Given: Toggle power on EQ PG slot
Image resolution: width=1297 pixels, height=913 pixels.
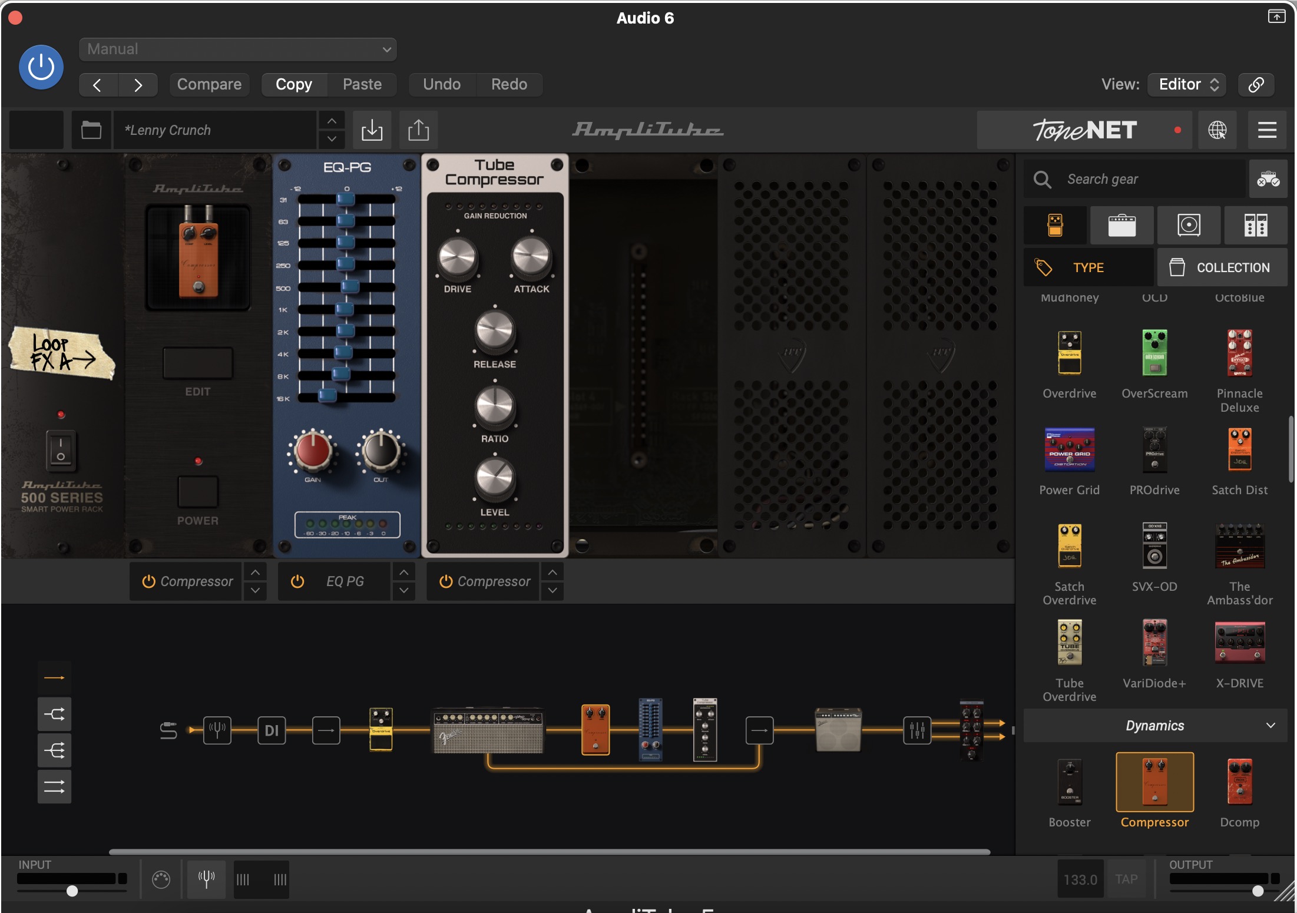Looking at the screenshot, I should [297, 581].
